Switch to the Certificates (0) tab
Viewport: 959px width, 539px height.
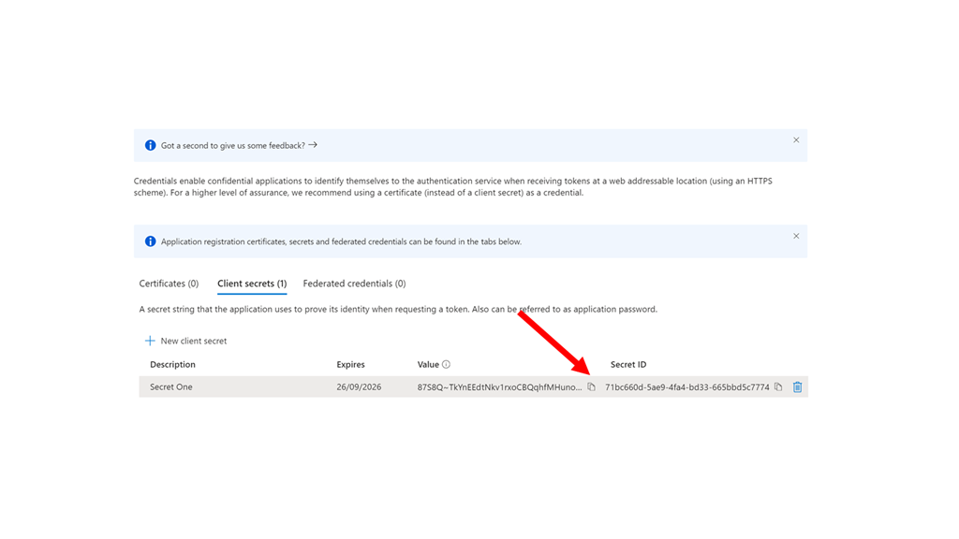(169, 284)
